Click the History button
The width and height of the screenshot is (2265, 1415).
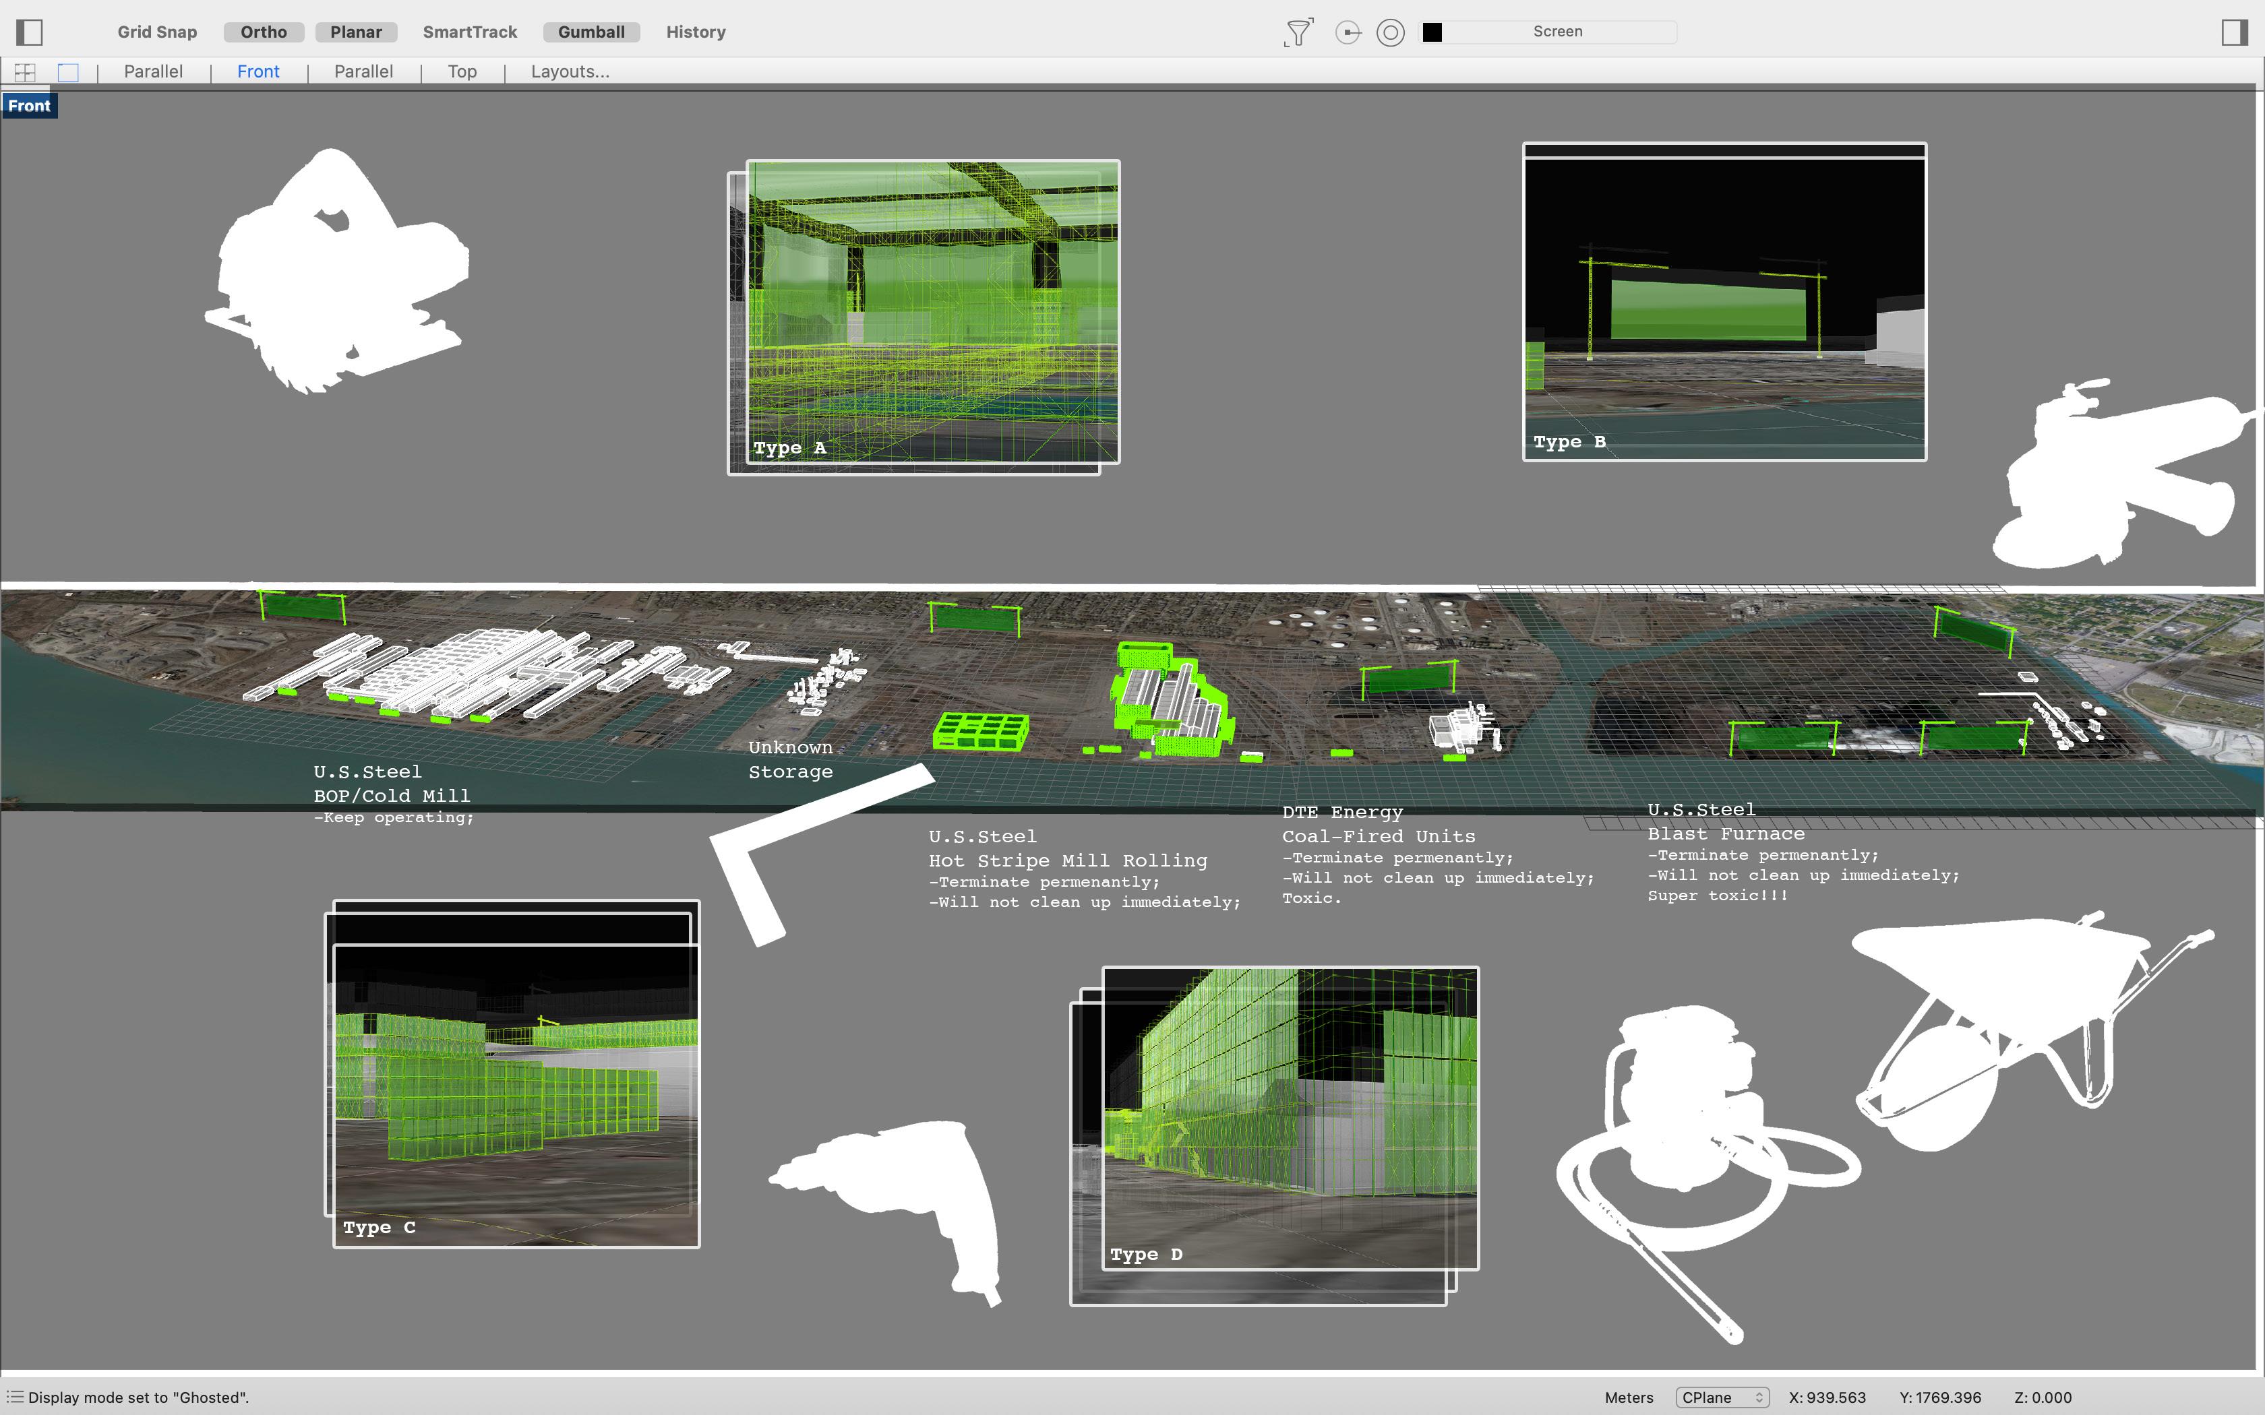coord(696,32)
